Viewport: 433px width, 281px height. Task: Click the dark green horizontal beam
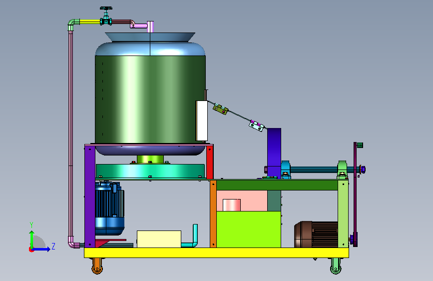(x=277, y=185)
